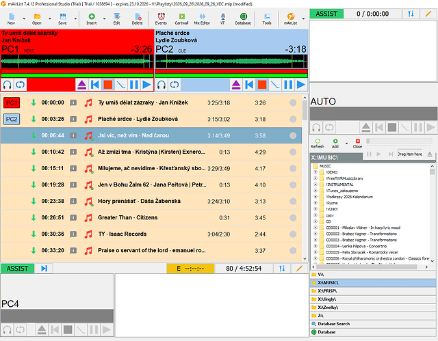Click the Drag item here field
This screenshot has height=341, width=438.
click(410, 154)
